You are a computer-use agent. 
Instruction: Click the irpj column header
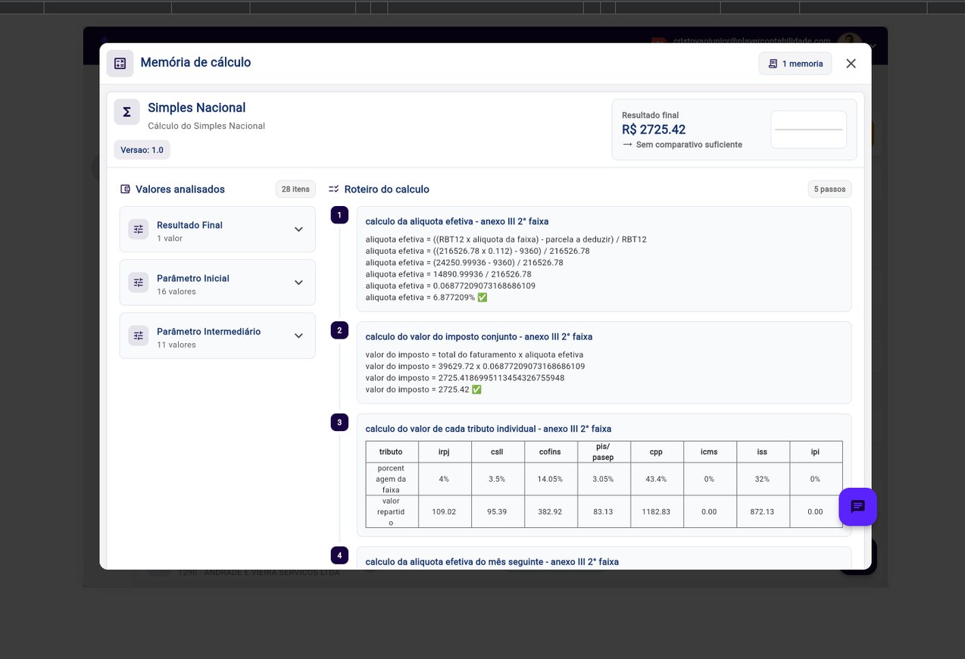[x=445, y=452]
